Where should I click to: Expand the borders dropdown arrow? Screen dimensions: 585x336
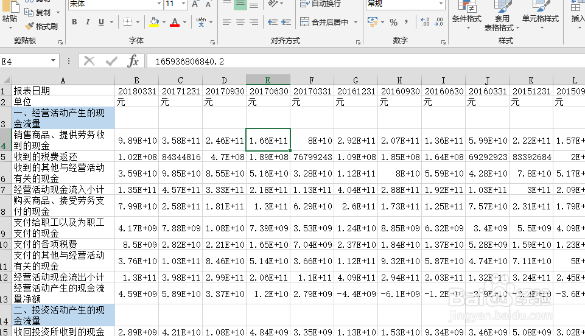coord(138,22)
